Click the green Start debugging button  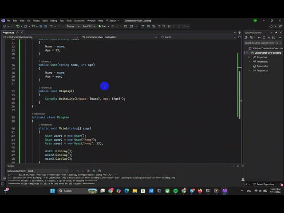(103, 26)
